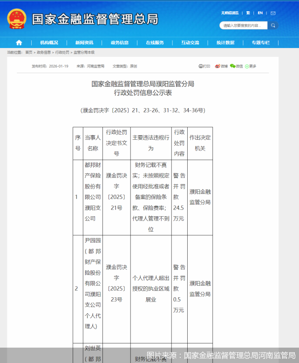Click the 警告并罚款0.5万元 cell

click(179, 289)
